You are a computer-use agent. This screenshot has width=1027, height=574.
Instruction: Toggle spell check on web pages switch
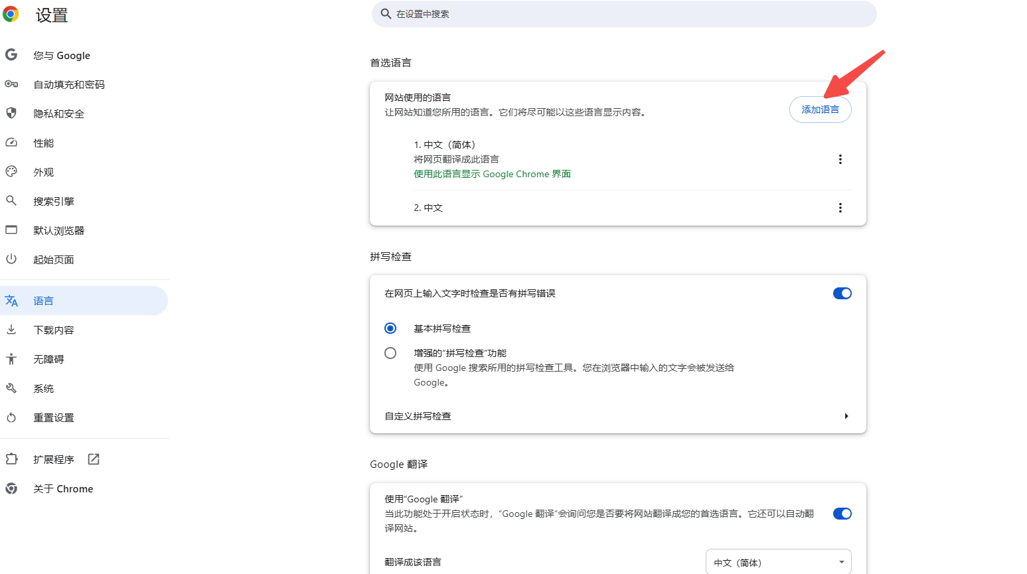pyautogui.click(x=842, y=293)
